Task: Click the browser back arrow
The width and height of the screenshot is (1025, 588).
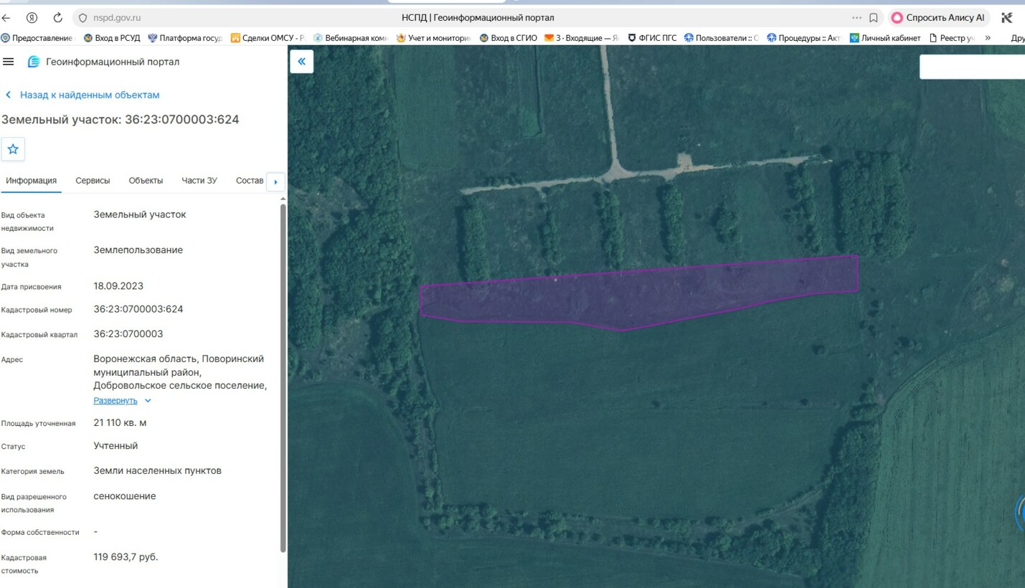Action: point(6,17)
